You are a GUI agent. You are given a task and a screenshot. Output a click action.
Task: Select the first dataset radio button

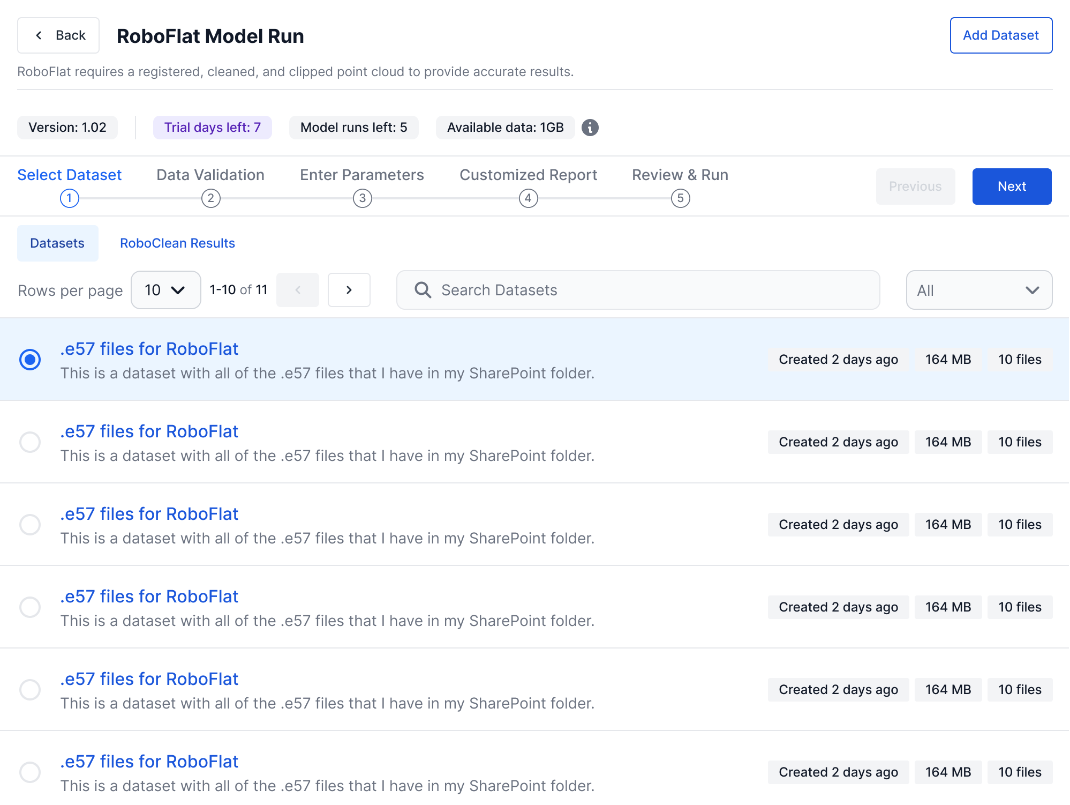(30, 360)
